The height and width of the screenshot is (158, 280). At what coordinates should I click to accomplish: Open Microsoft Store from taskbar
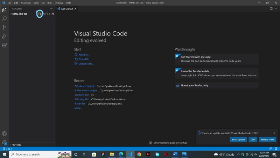(94, 154)
